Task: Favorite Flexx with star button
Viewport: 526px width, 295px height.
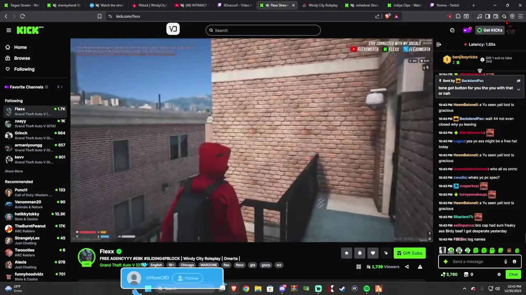Action: coord(346,253)
